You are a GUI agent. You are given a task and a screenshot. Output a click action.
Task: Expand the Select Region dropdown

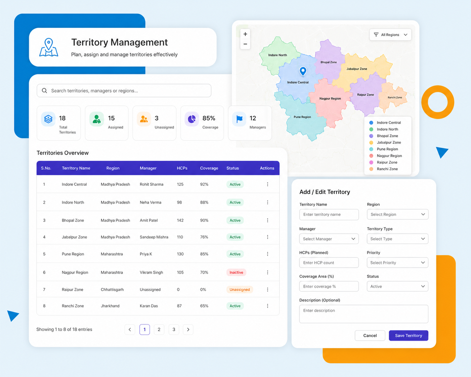[x=397, y=214]
